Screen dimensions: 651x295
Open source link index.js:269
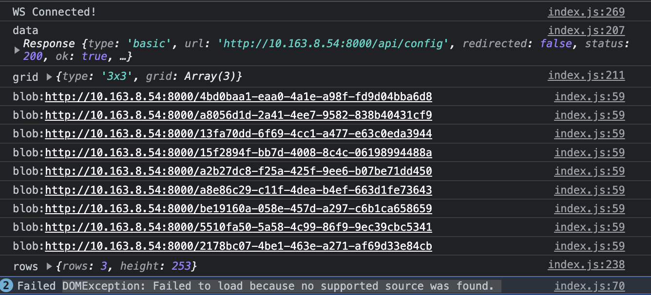click(586, 12)
